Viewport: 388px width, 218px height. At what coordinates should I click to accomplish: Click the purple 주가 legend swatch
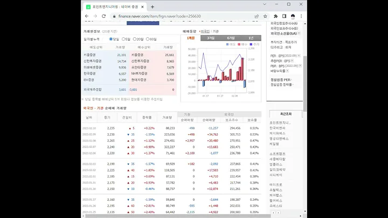251,44
